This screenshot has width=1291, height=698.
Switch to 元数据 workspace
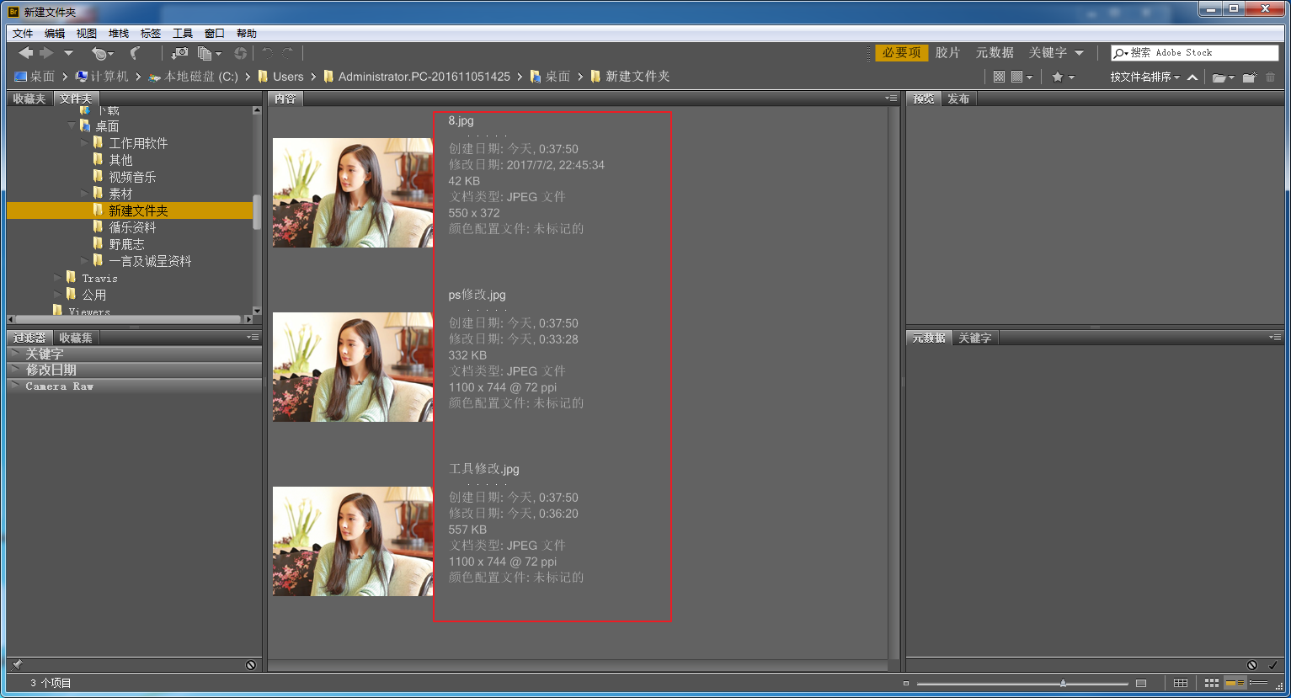tap(995, 52)
